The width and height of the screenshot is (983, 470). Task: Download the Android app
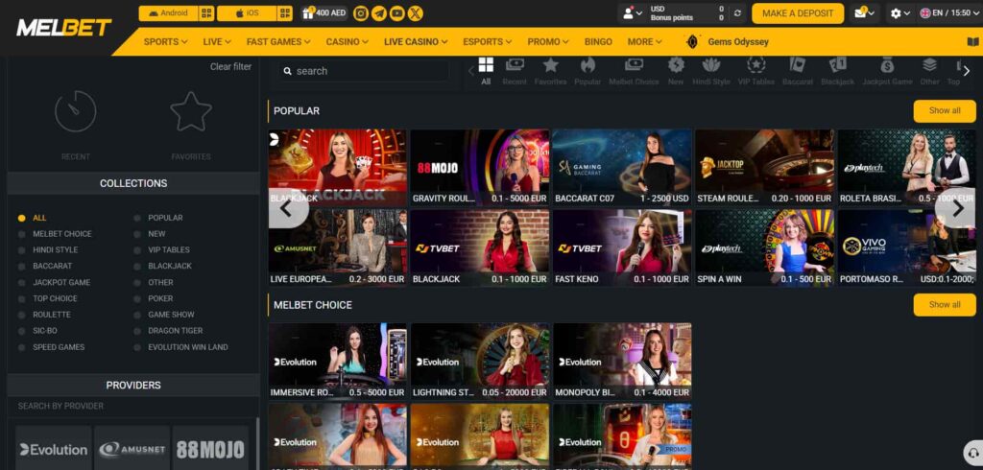(168, 13)
